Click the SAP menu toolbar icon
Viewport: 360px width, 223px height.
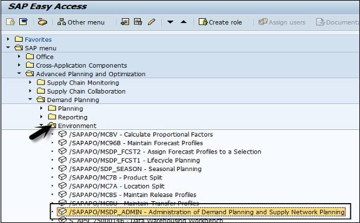(24, 22)
